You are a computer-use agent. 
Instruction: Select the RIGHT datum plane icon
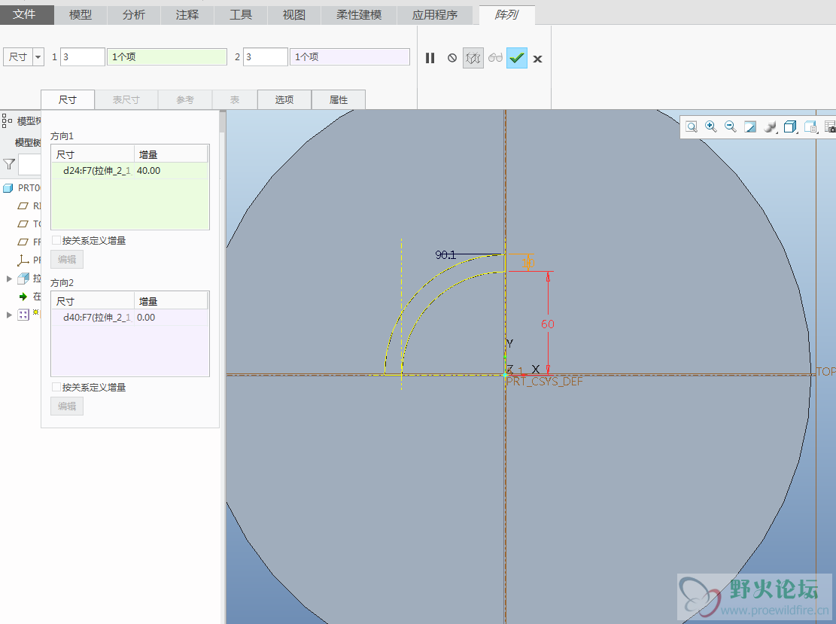tap(23, 205)
